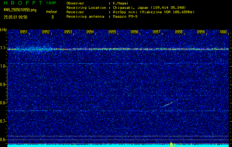Click the 0957 time marker
This screenshot has width=232, height=147.
coord(156,32)
